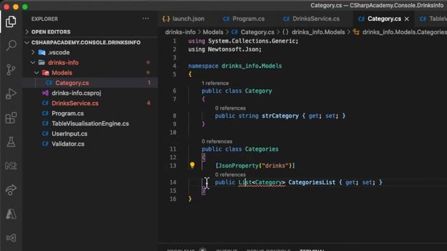Open the Source Control view
Screen dimensions: 447x251
point(11,70)
